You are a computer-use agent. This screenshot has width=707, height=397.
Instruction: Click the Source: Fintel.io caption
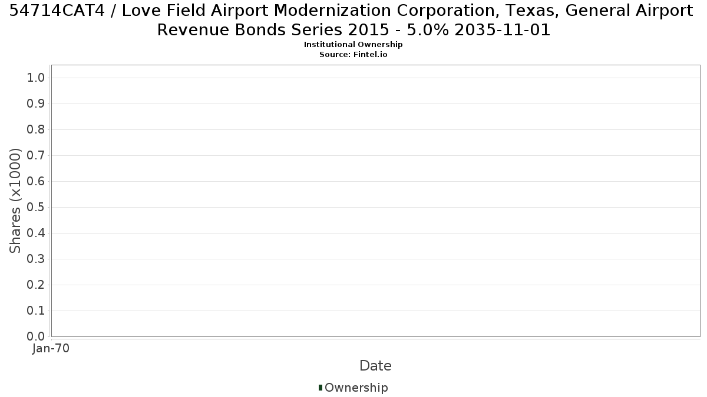pyautogui.click(x=353, y=54)
